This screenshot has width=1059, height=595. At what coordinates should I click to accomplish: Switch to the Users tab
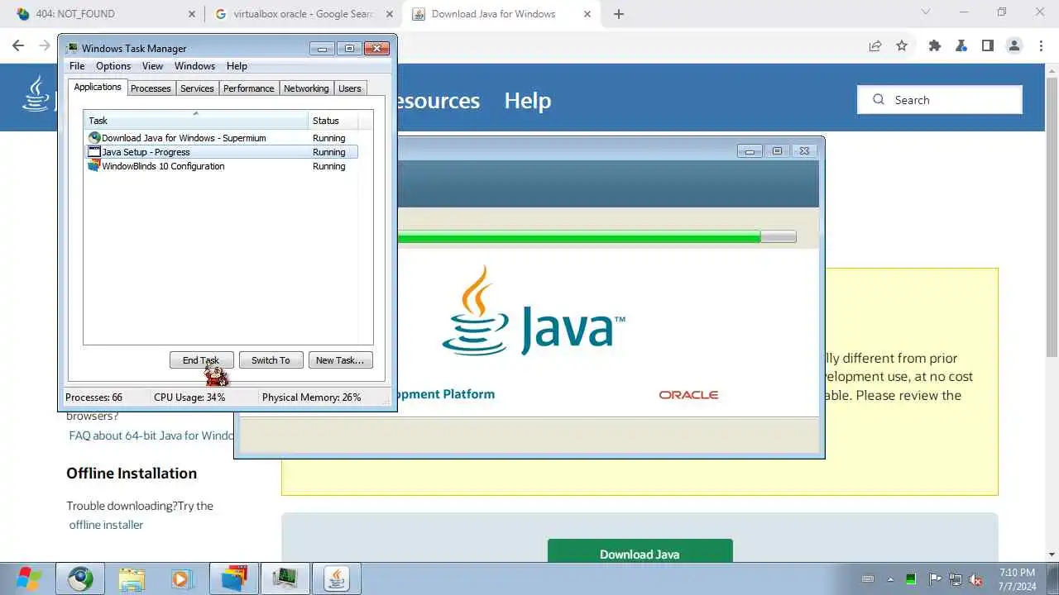click(x=350, y=88)
